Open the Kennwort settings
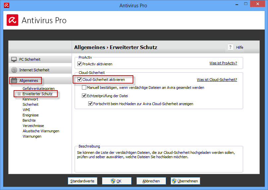 click(30, 99)
